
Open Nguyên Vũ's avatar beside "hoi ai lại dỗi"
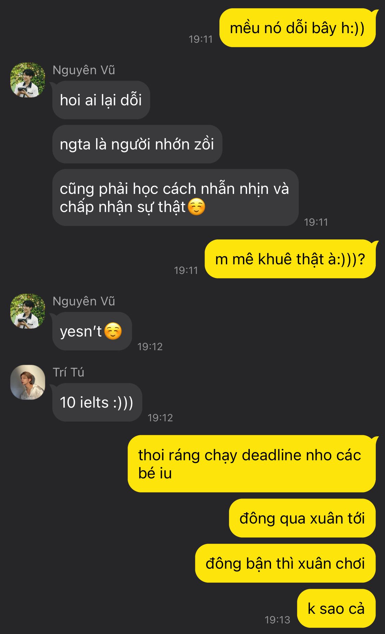point(28,80)
